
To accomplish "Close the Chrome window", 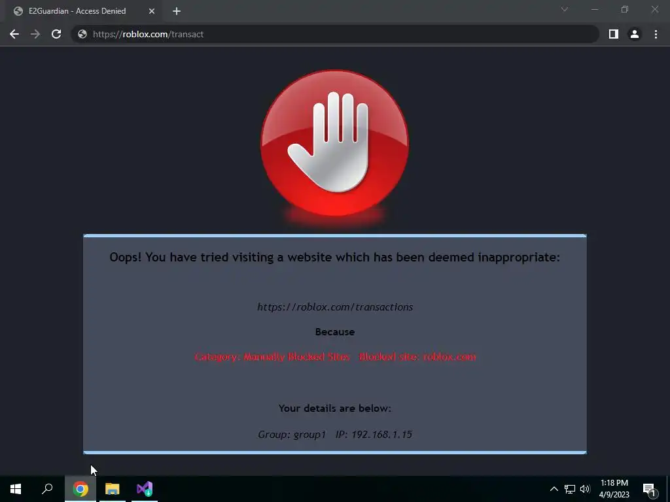I will (x=654, y=9).
